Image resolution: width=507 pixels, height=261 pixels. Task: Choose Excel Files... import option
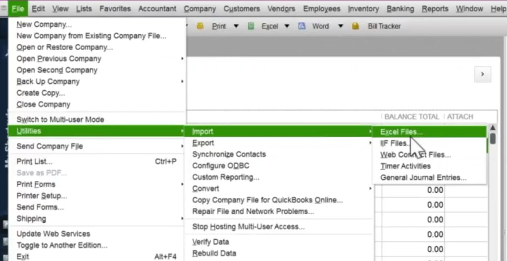[x=430, y=132]
